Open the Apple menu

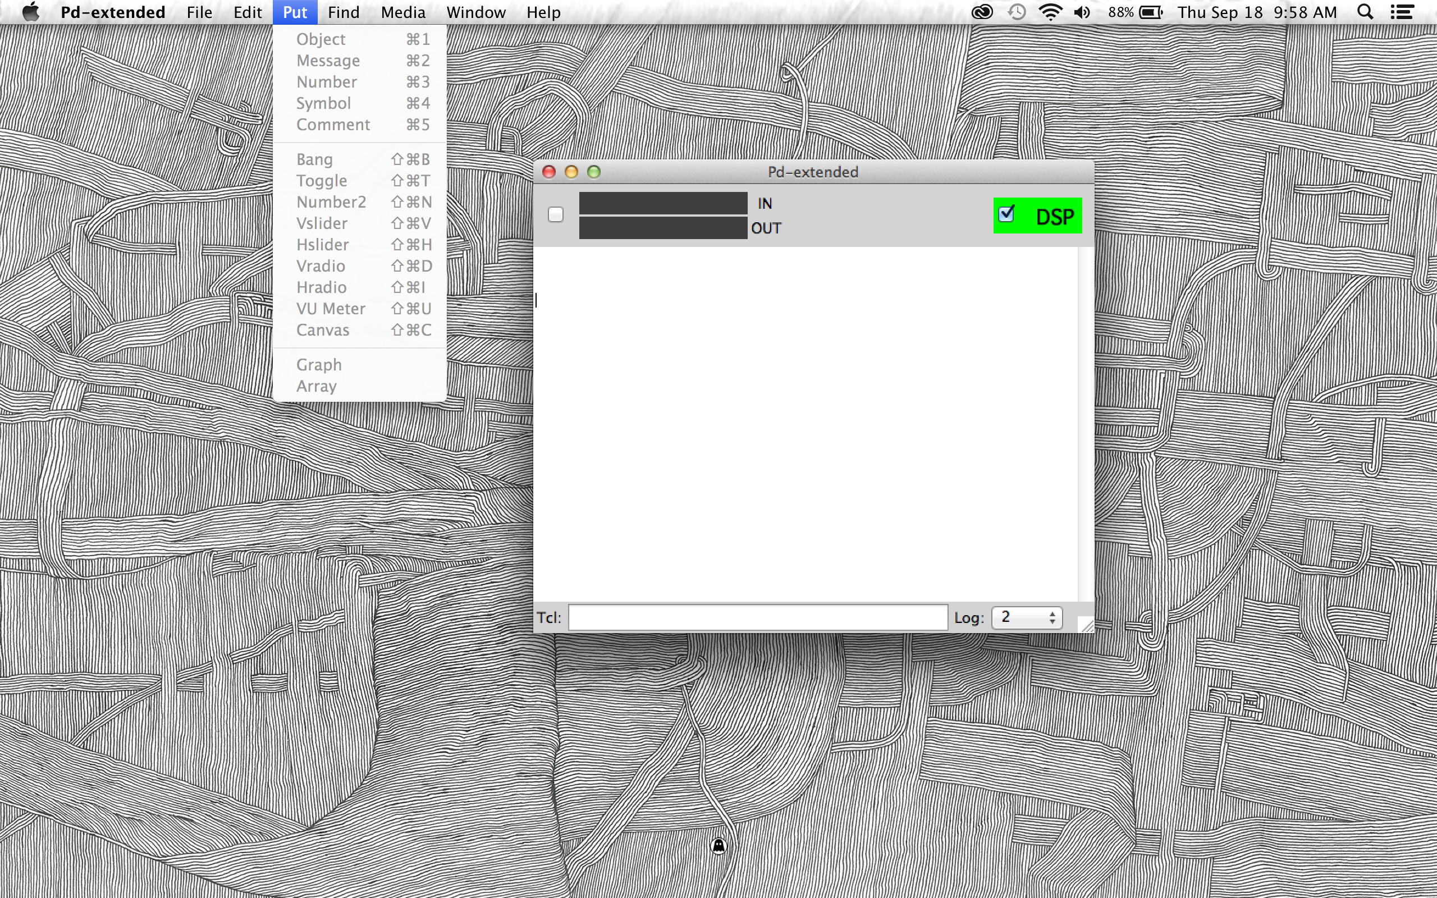(31, 12)
